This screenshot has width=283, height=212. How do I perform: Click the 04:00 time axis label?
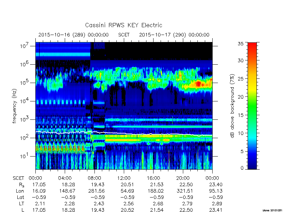tap(65, 178)
